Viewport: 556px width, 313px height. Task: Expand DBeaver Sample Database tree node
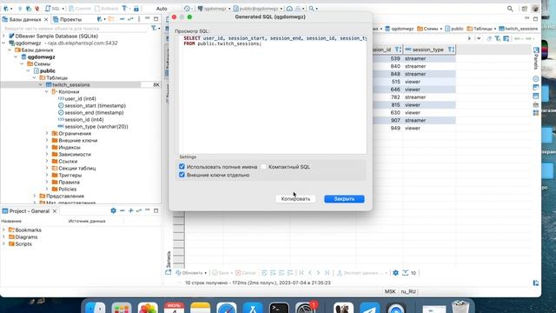click(x=3, y=36)
